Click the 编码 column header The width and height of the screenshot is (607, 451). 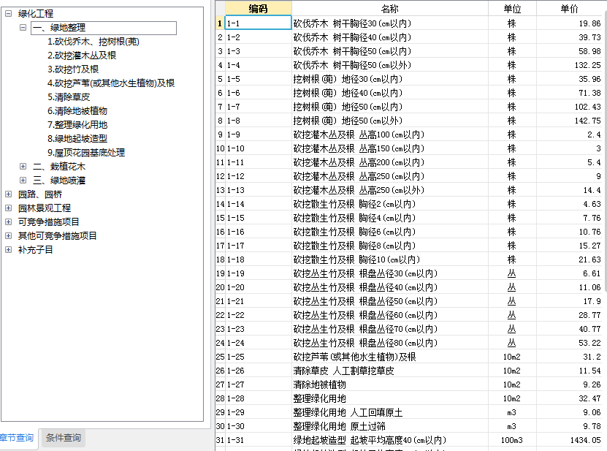[x=258, y=9]
